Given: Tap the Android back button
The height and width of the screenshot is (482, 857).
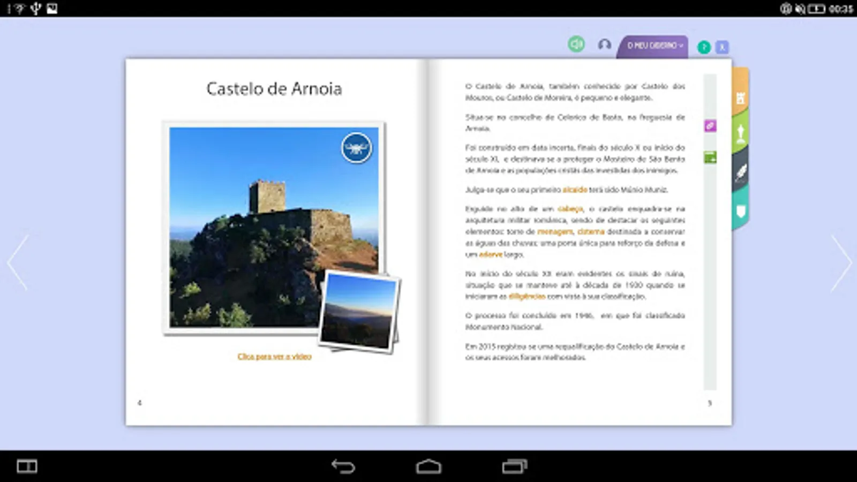Looking at the screenshot, I should point(343,466).
